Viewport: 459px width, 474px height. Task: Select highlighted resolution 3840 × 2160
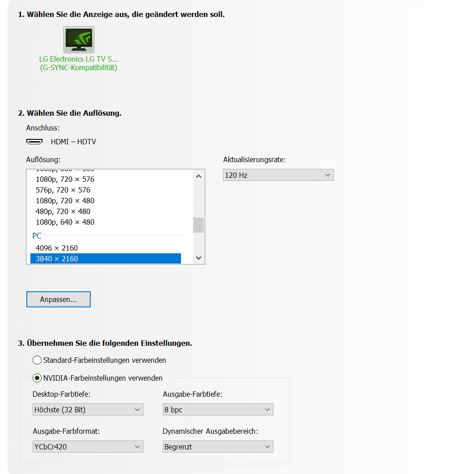pyautogui.click(x=105, y=259)
